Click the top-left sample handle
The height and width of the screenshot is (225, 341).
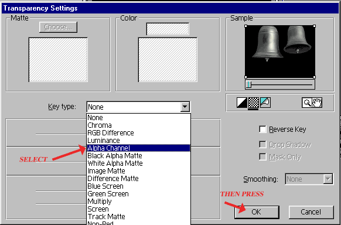point(245,26)
